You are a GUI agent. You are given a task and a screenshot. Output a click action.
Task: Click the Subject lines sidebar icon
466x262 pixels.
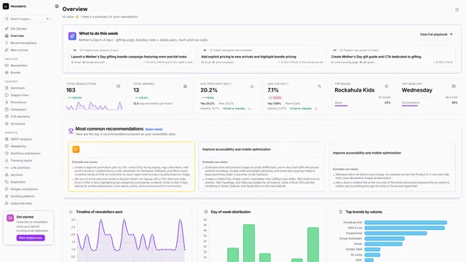(x=7, y=95)
